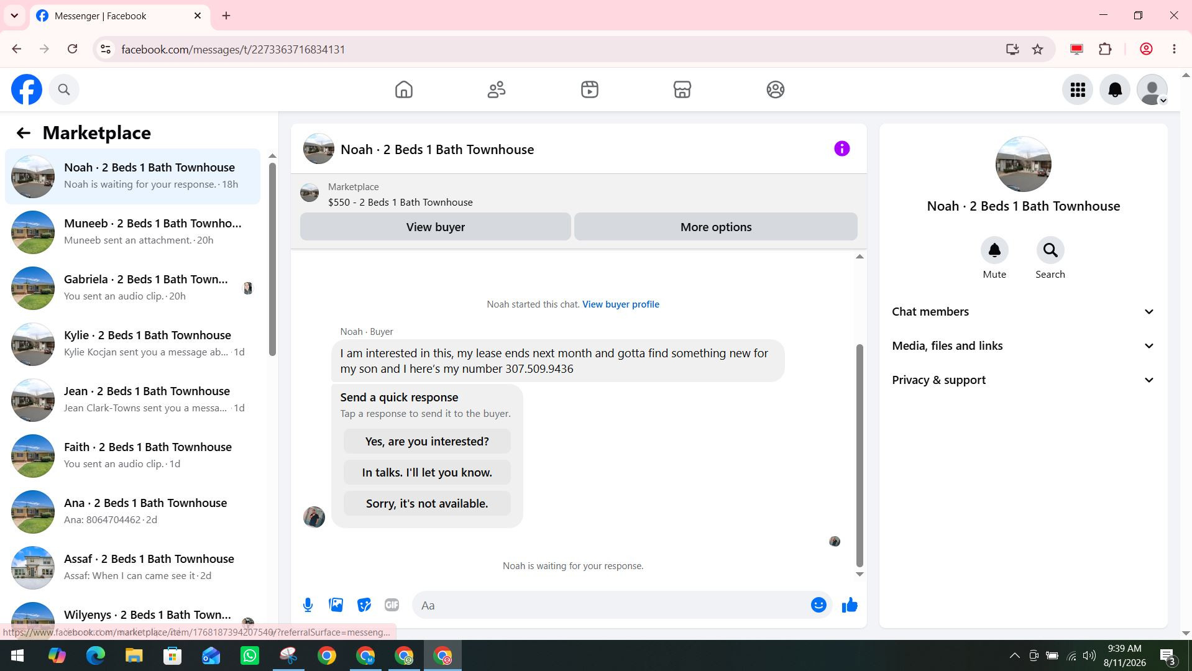Click More options button
The image size is (1192, 671).
716,227
